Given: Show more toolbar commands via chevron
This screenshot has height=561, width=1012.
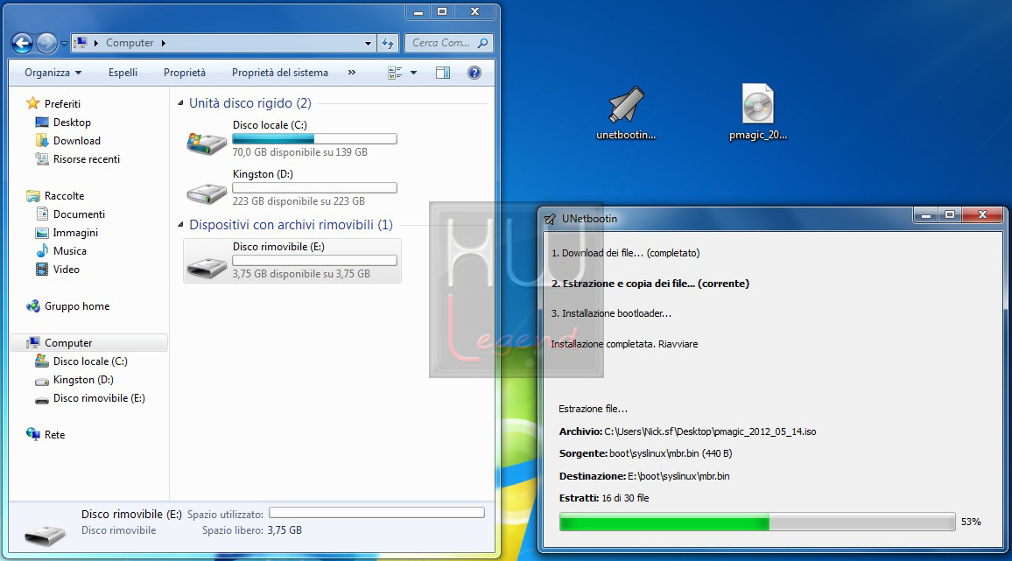Looking at the screenshot, I should click(352, 73).
